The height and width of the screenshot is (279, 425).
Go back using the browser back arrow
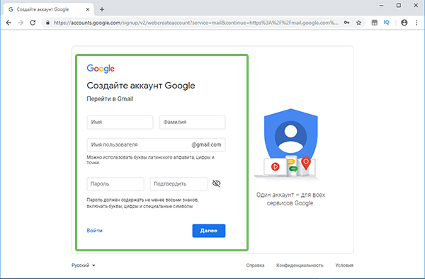8,23
